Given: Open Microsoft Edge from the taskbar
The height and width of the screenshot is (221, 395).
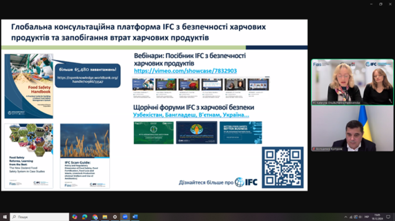Looking at the screenshot, I should [85, 217].
